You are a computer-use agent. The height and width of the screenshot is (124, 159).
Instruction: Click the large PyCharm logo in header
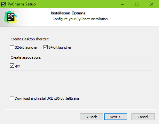pos(11,17)
